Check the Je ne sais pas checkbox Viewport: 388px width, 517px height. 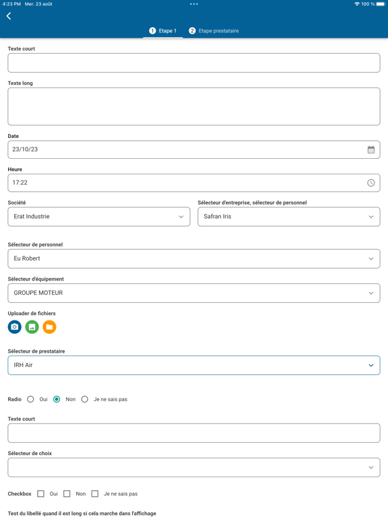pos(95,493)
